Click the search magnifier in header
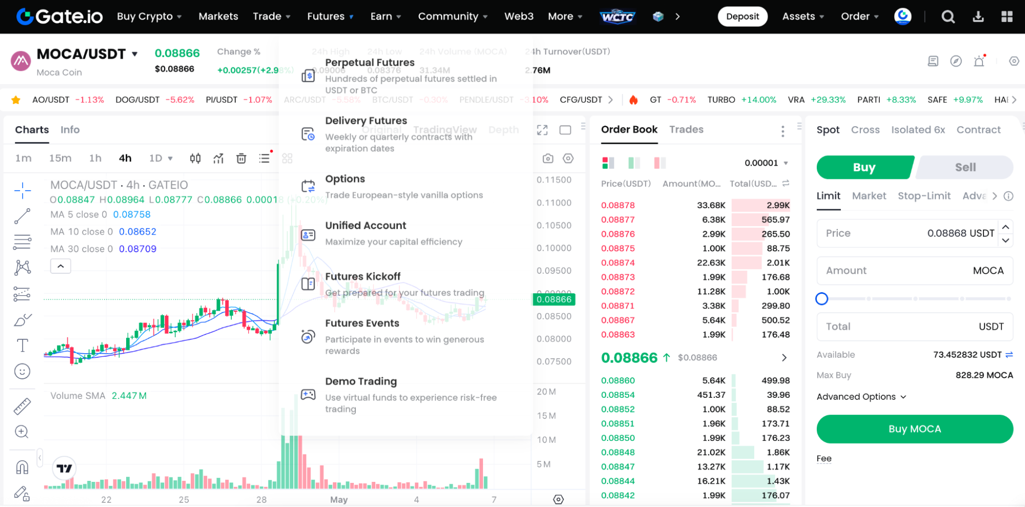The height and width of the screenshot is (507, 1025). [948, 17]
